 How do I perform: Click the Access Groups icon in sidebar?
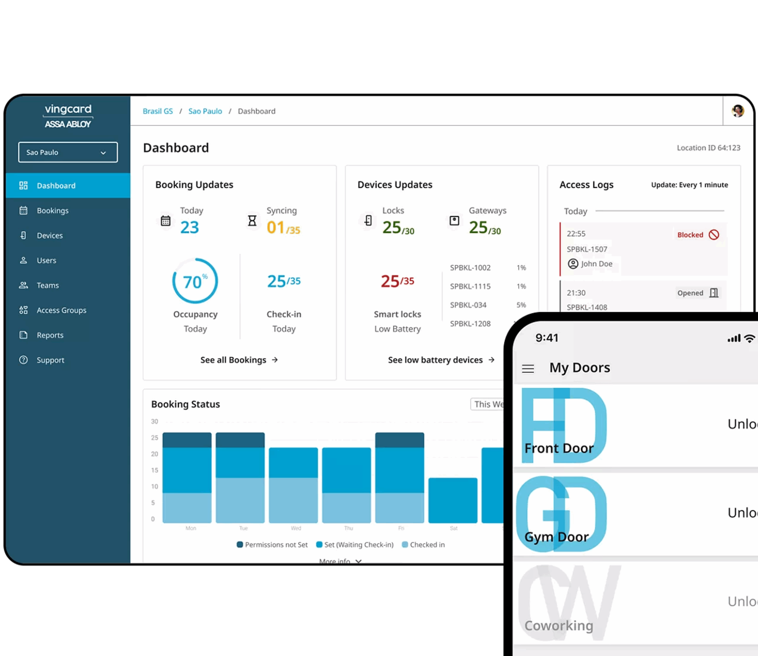(x=23, y=310)
